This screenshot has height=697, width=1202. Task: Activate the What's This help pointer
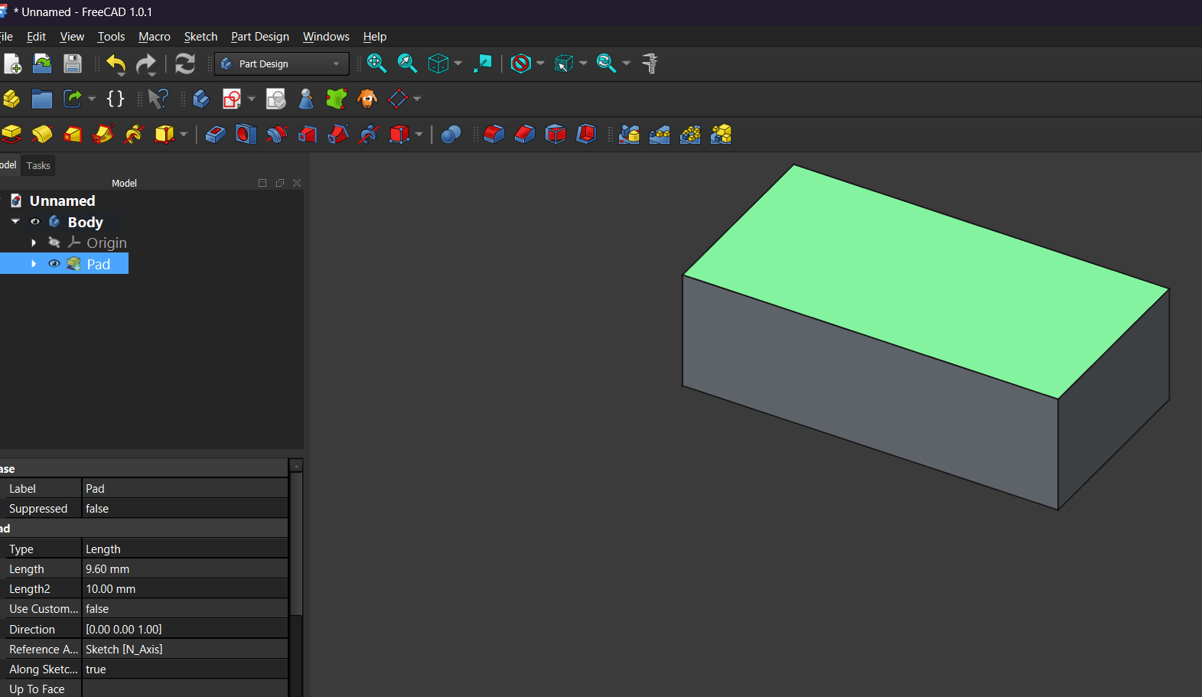click(158, 99)
